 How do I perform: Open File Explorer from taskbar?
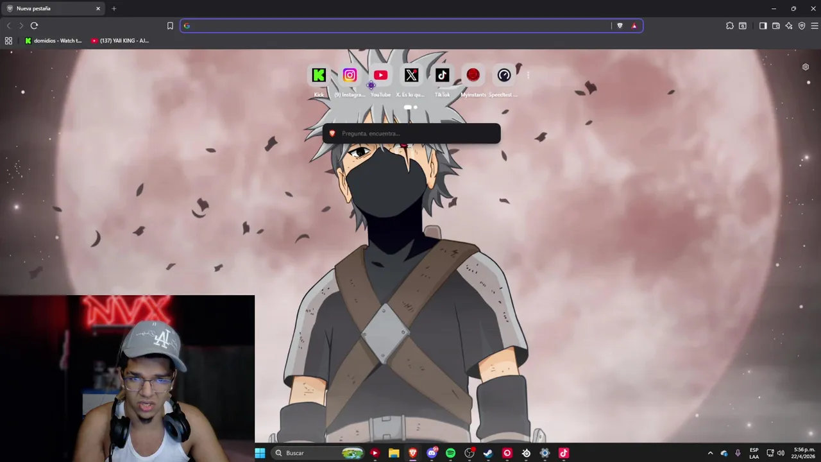[394, 453]
